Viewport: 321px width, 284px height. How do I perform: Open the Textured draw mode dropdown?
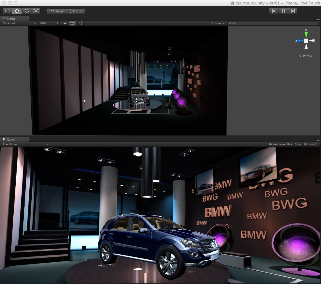[x=19, y=23]
